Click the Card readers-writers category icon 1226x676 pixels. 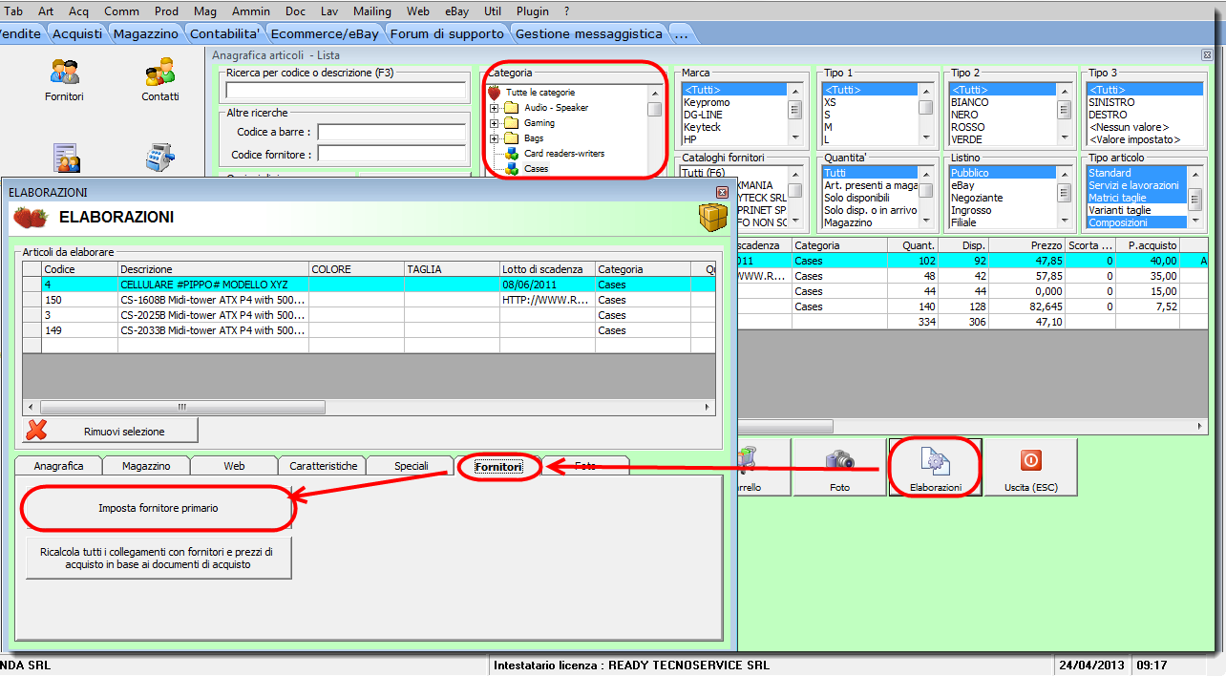(x=512, y=154)
